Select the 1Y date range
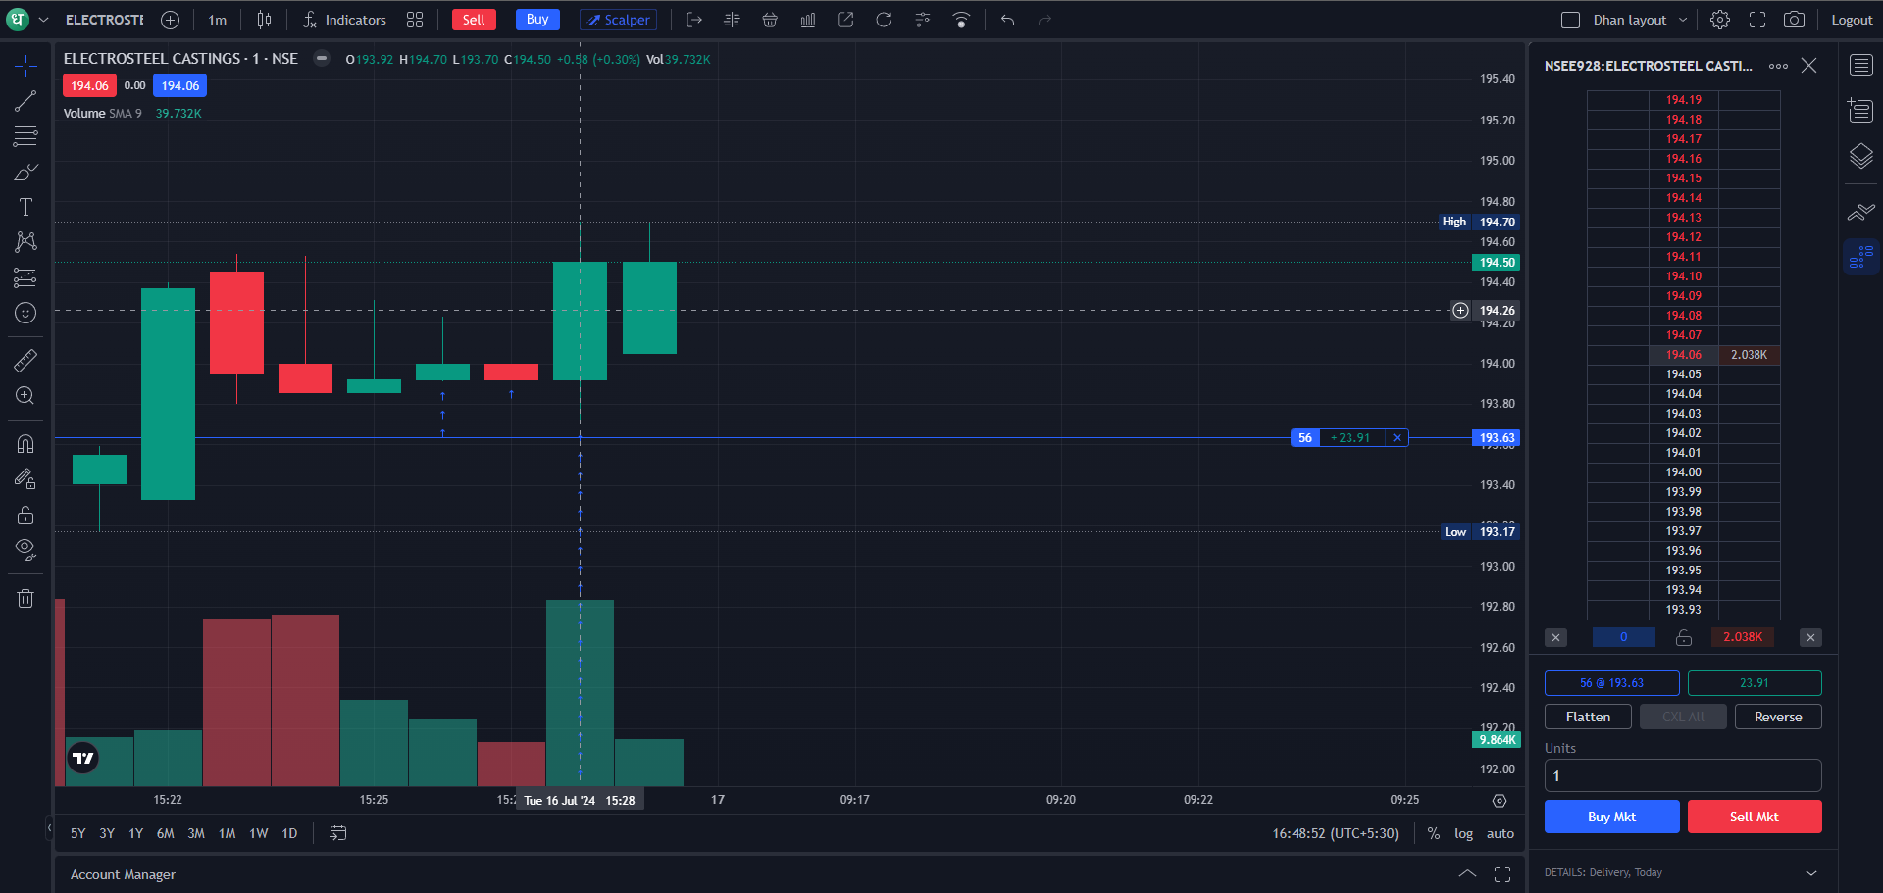 click(135, 833)
